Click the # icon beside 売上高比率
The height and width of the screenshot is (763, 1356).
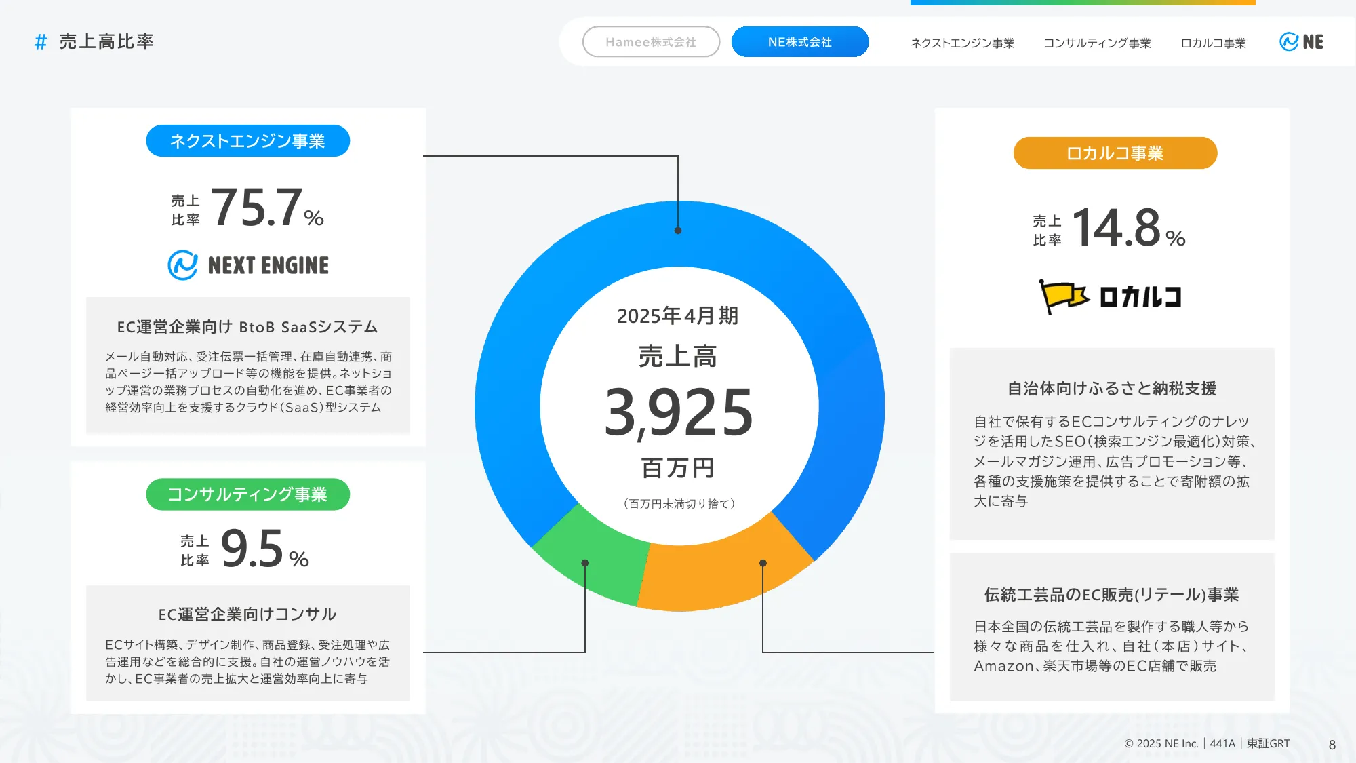tap(40, 41)
